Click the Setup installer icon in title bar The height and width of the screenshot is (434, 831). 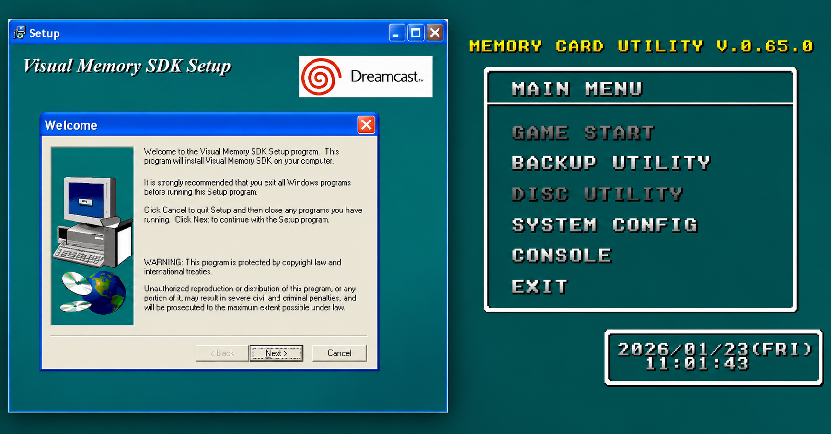[x=20, y=33]
